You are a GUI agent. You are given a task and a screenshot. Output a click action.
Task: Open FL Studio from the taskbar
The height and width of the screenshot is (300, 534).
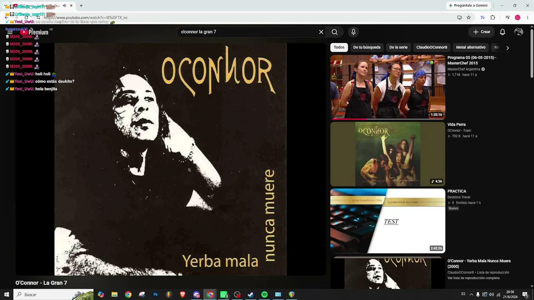click(169, 295)
